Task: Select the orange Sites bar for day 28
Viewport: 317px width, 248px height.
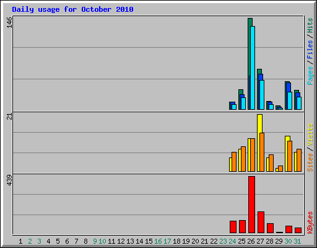Action: pyautogui.click(x=271, y=163)
